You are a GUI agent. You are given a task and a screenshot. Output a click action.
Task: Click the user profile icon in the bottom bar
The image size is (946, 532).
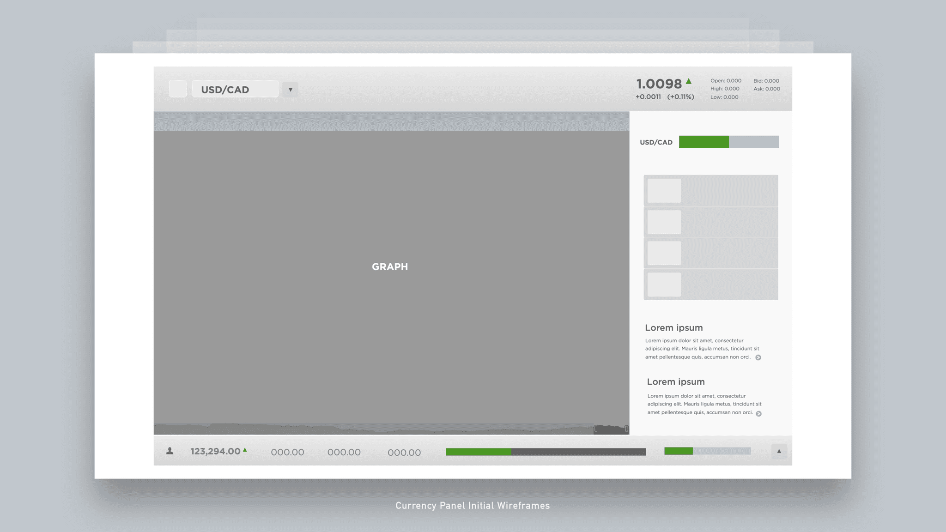170,451
